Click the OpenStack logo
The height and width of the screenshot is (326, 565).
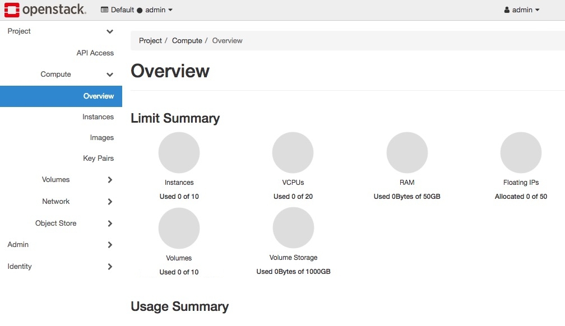coord(45,10)
